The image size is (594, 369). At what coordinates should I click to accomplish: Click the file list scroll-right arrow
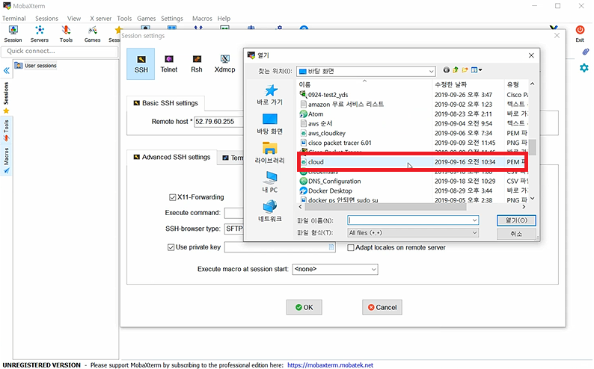click(x=524, y=207)
